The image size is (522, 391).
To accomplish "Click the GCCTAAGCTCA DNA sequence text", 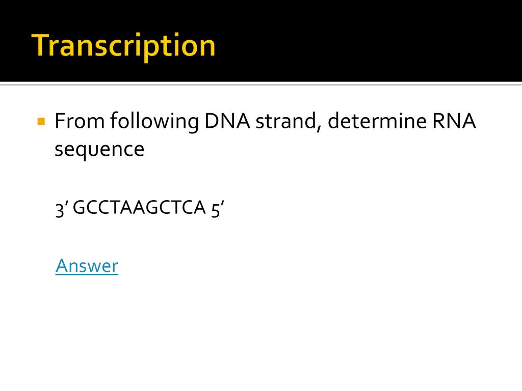I will point(139,208).
